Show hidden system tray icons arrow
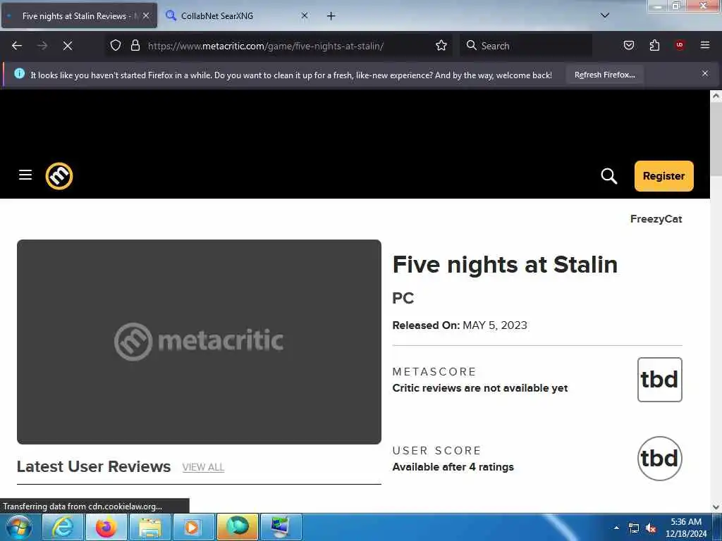 click(x=616, y=528)
